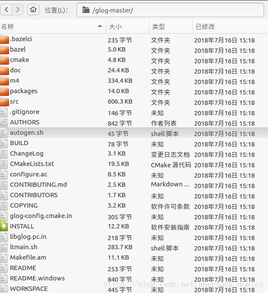The width and height of the screenshot is (268, 293).
Task: Click the 软件安装指南 type cell
Action: 170,227
